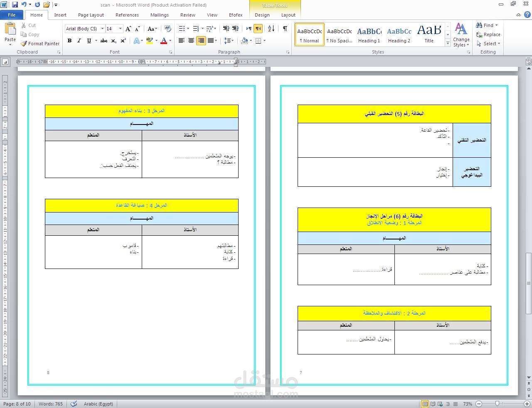Click the Bullets list icon
This screenshot has width=532, height=408.
click(x=182, y=29)
